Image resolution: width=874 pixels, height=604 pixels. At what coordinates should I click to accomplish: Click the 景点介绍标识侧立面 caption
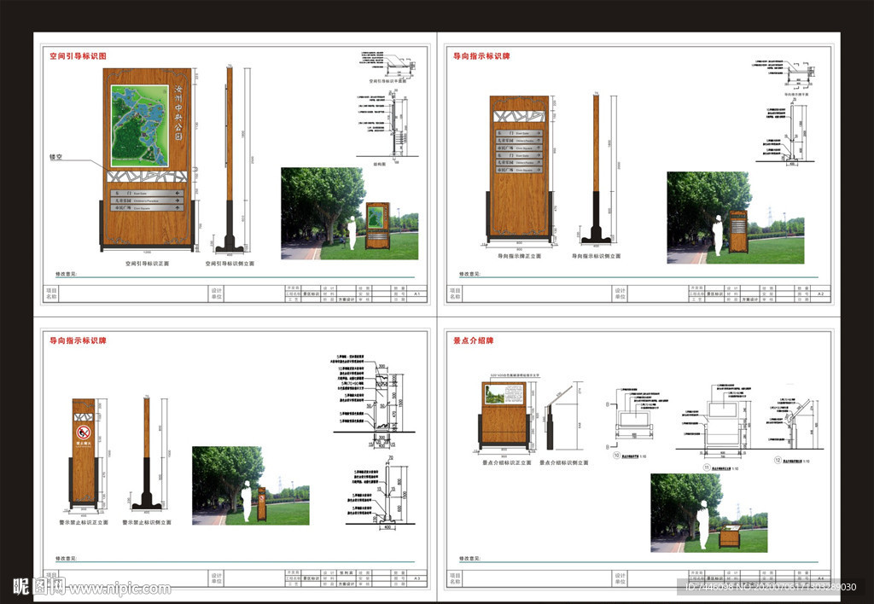(x=563, y=462)
